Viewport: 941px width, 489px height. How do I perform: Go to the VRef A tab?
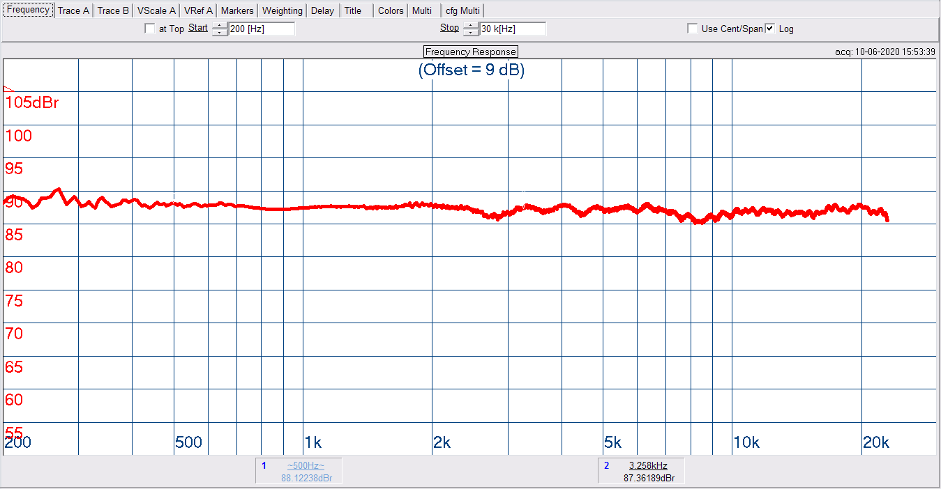point(198,10)
